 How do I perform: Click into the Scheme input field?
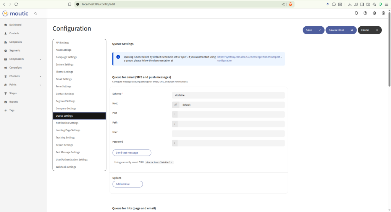pos(228,95)
